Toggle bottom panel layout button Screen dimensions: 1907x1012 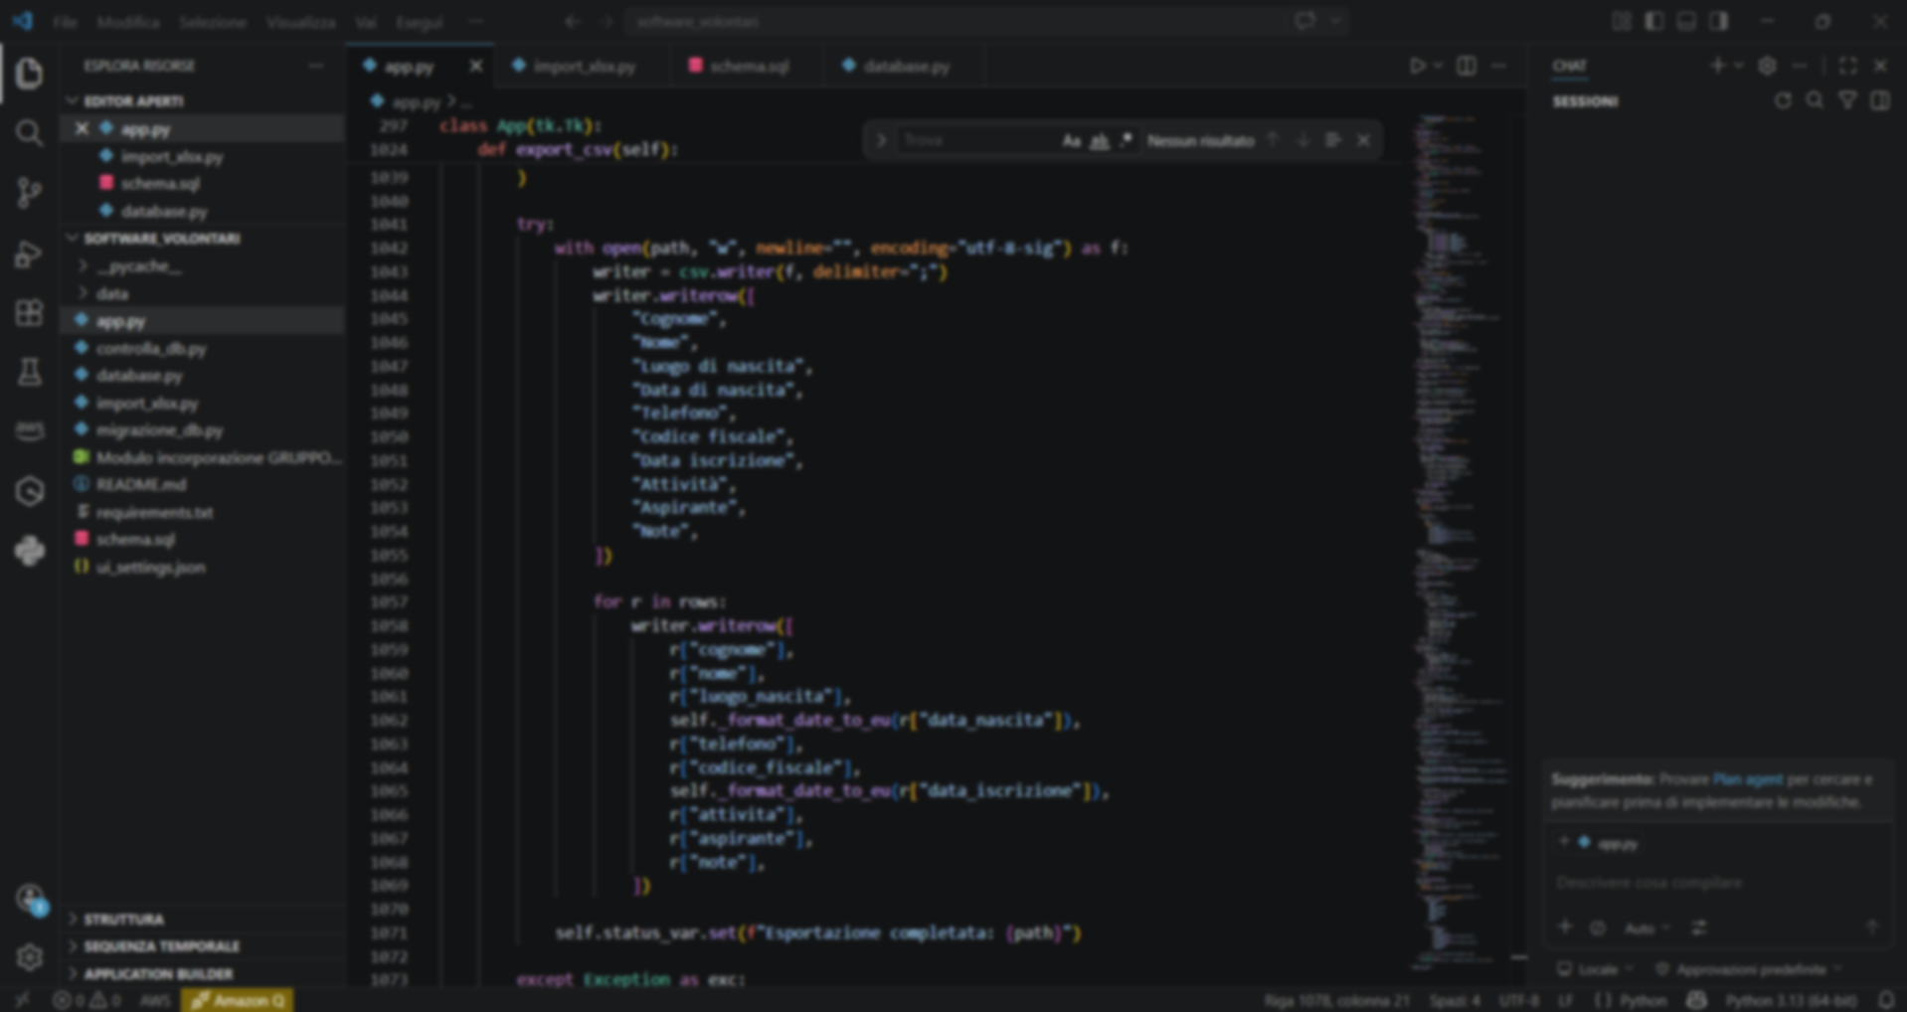click(1686, 21)
